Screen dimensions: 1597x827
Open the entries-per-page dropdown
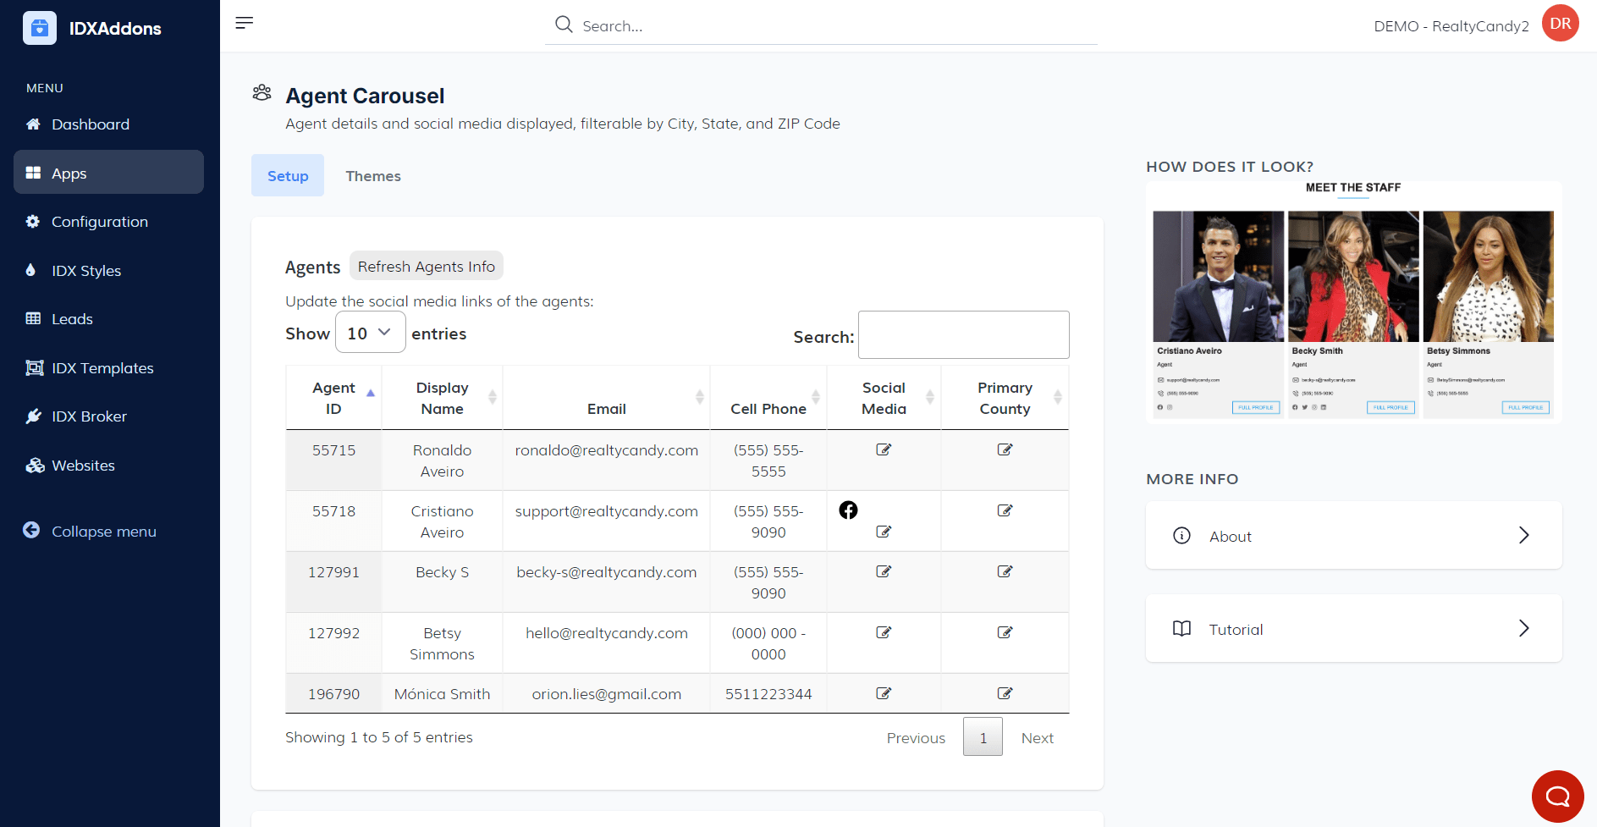coord(370,333)
